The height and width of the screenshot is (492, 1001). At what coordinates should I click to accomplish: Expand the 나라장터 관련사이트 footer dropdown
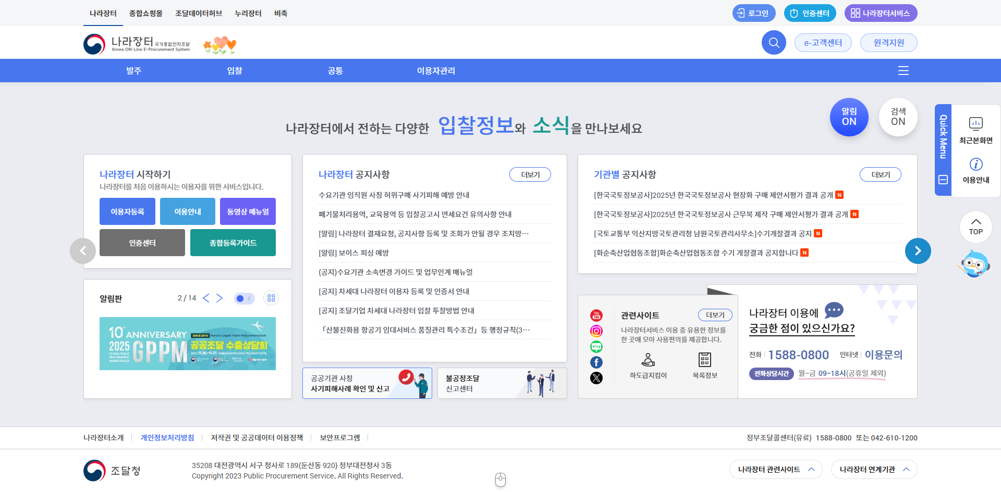(776, 469)
